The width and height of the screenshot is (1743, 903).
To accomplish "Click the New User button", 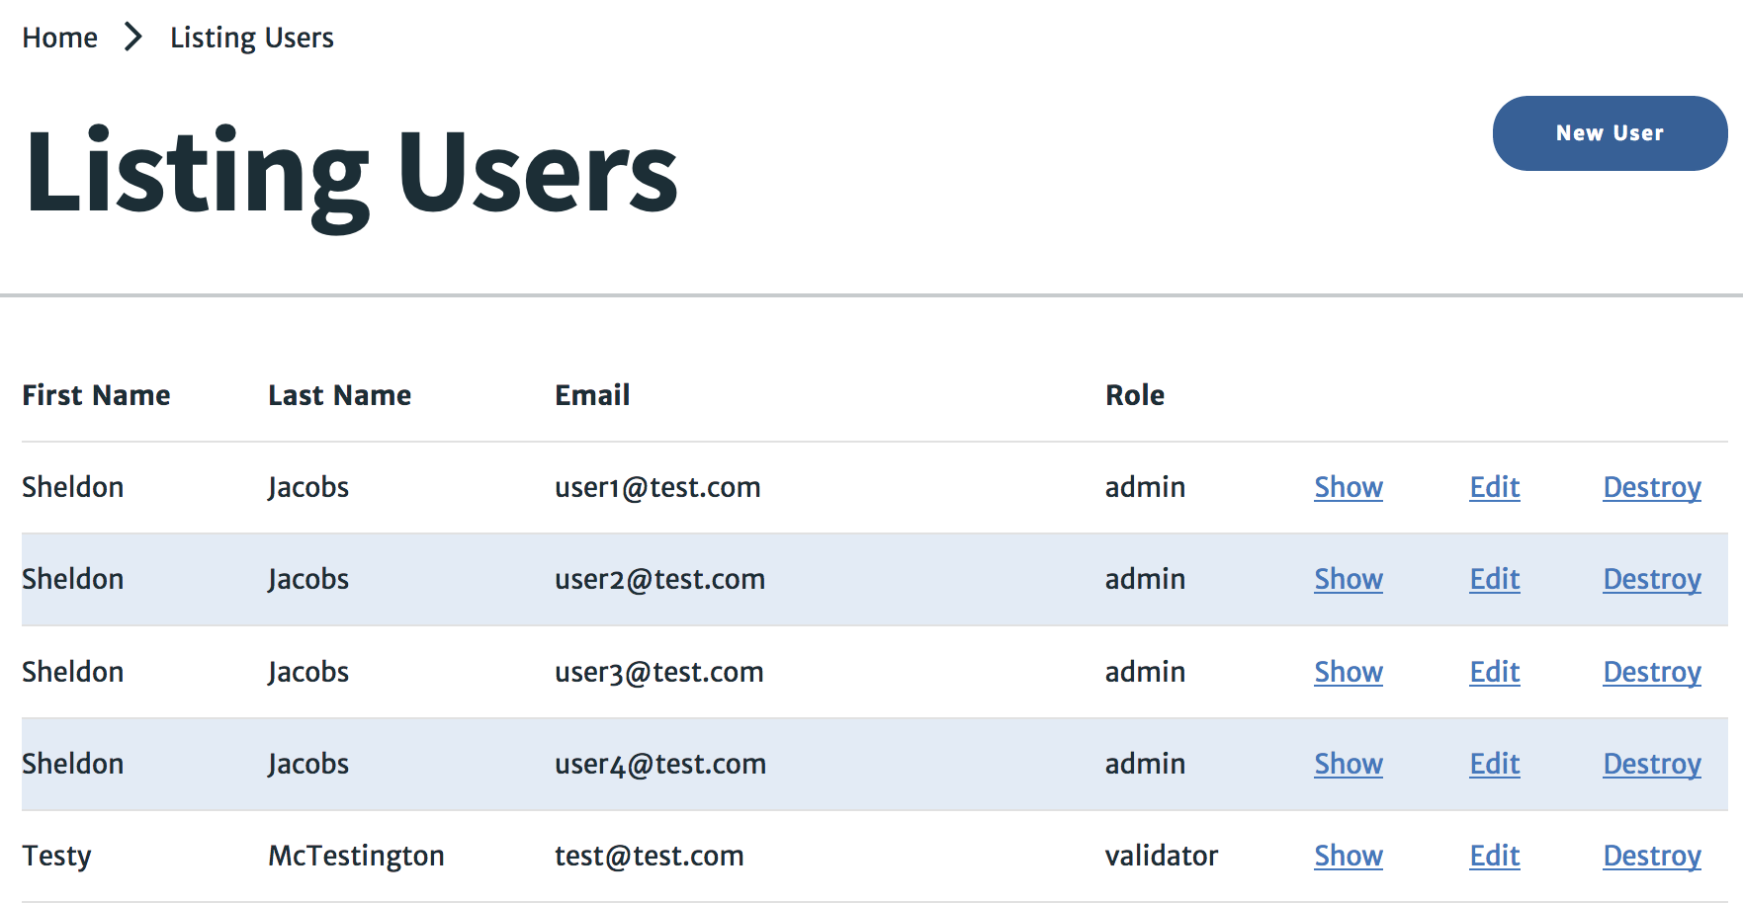I will pos(1609,133).
